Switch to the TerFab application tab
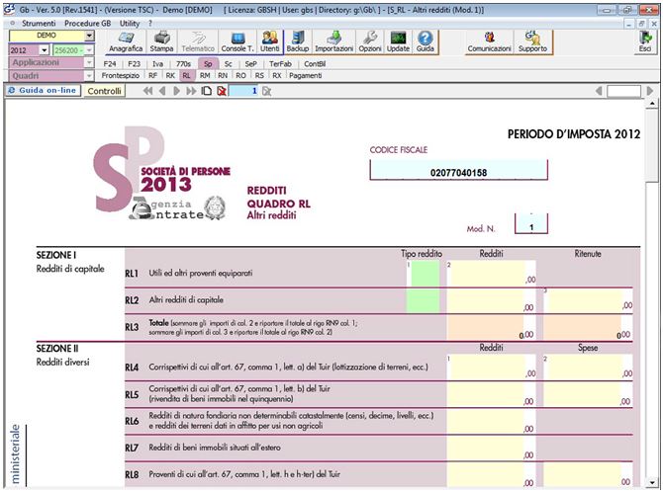This screenshot has height=492, width=663. [x=280, y=64]
